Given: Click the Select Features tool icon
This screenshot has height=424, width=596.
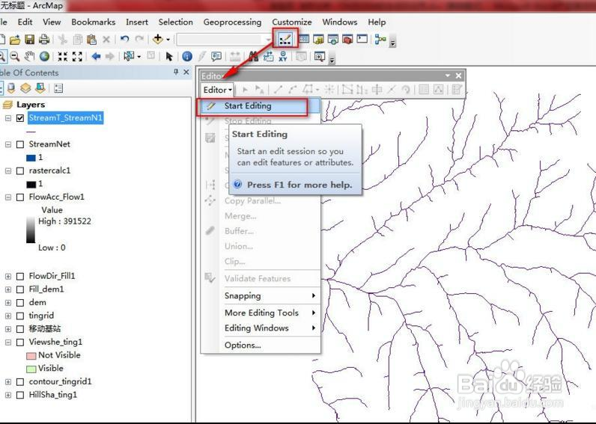Looking at the screenshot, I should point(130,57).
